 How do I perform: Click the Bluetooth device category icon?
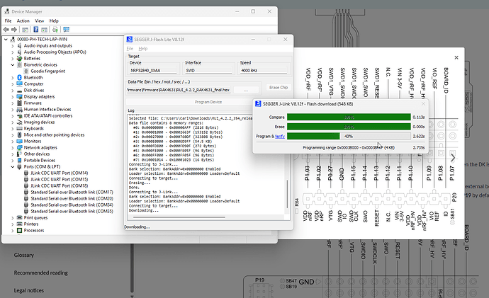click(x=18, y=77)
